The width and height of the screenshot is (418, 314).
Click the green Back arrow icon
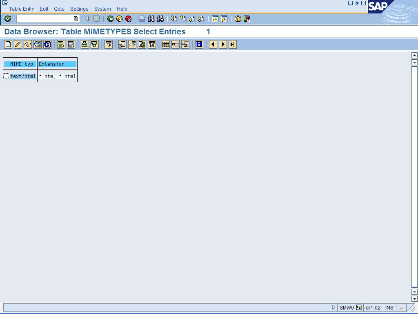[x=110, y=19]
